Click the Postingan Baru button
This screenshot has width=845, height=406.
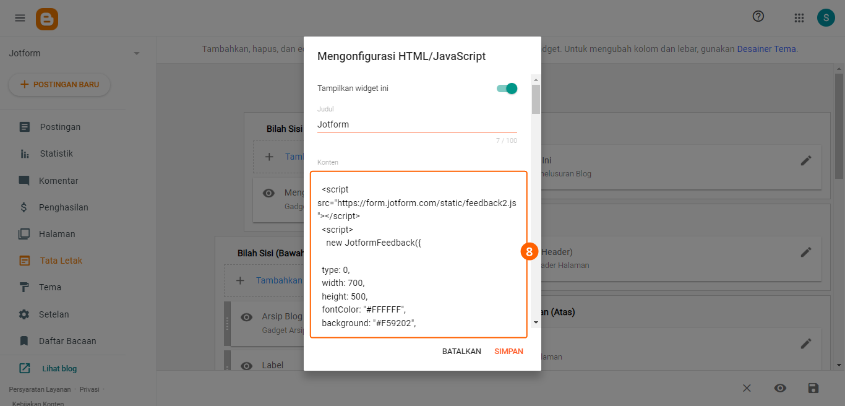pos(59,85)
